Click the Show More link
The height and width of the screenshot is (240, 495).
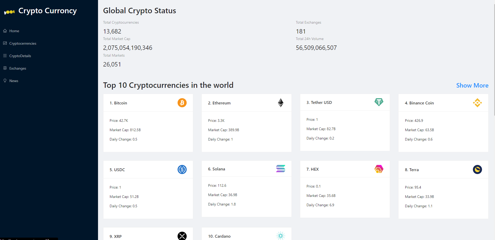[472, 85]
